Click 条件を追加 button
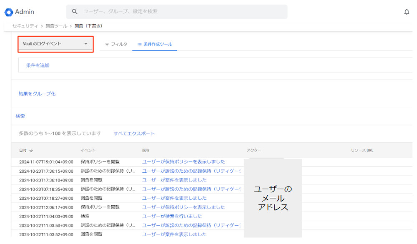 point(38,65)
